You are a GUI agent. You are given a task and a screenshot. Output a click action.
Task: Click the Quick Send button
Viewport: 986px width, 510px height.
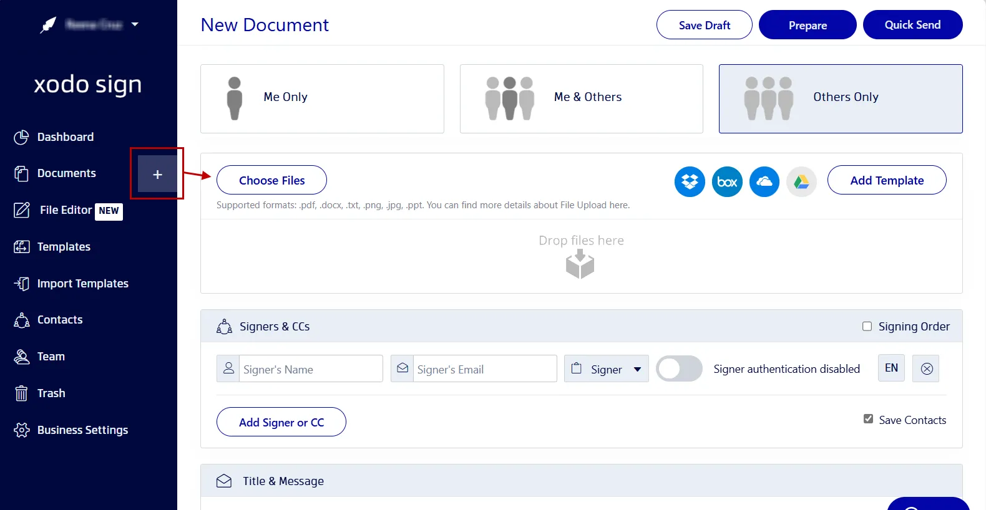click(912, 24)
